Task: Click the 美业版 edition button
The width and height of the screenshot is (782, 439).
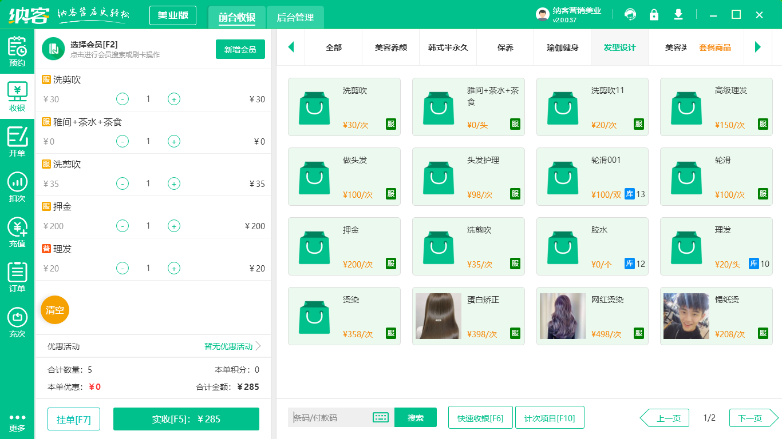Action: 173,15
